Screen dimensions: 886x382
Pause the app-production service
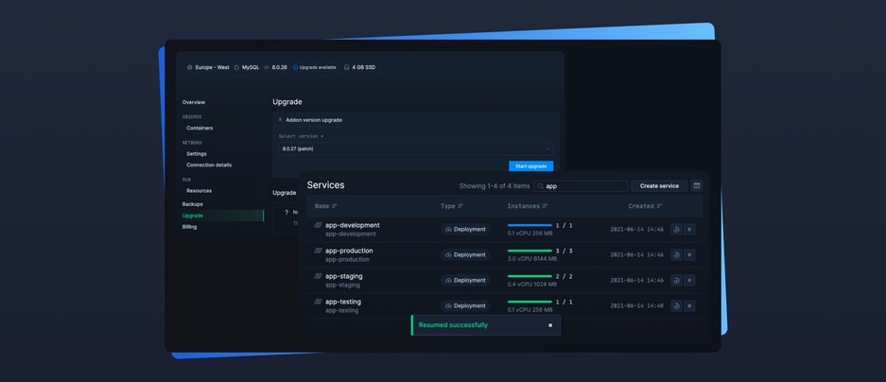pos(689,255)
